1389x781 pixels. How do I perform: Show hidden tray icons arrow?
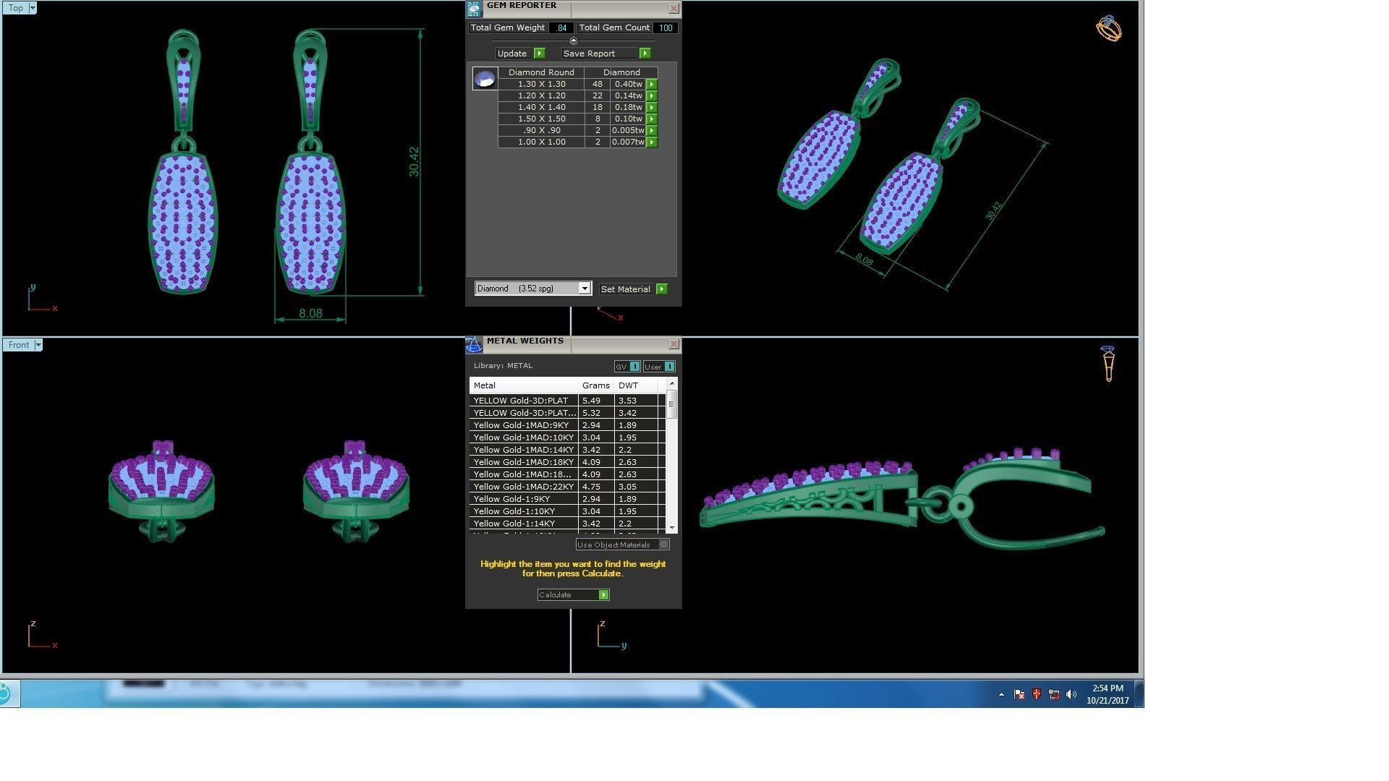tap(1001, 694)
